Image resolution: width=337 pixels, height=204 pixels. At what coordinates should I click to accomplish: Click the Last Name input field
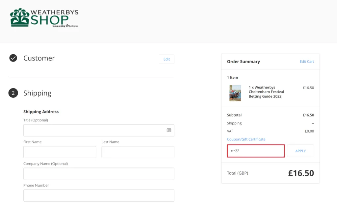click(138, 152)
